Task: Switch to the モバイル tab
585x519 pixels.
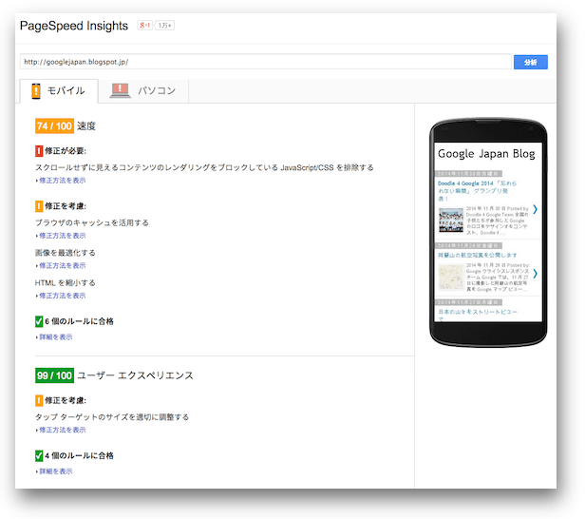Action: pyautogui.click(x=59, y=90)
